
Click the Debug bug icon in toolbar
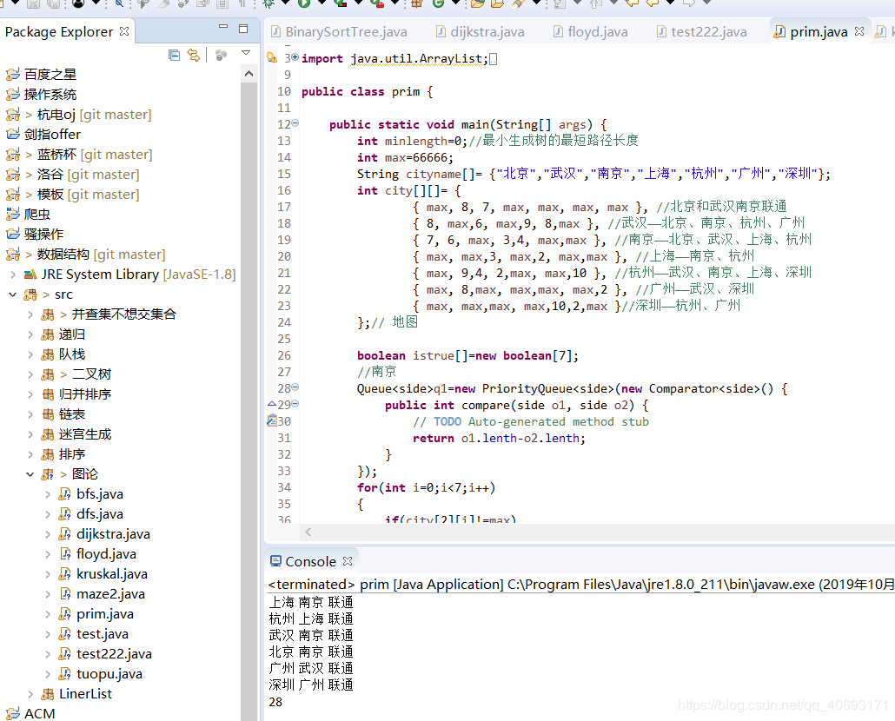click(268, 3)
